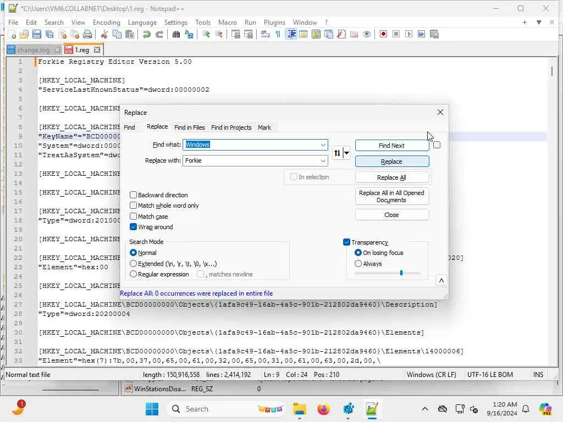This screenshot has height=422, width=563.
Task: Click the Save Recorded Macro icon
Action: click(x=434, y=35)
